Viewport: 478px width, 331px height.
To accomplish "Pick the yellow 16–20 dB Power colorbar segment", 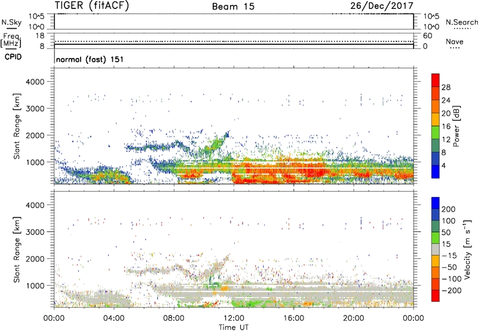I will [x=436, y=119].
